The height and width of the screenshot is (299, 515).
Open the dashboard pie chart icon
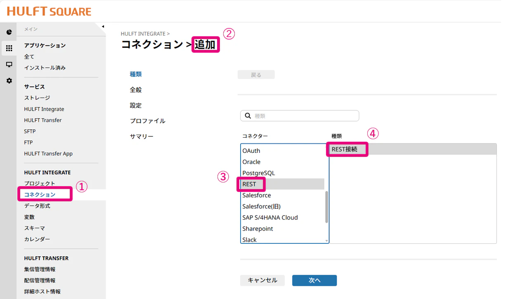click(9, 32)
